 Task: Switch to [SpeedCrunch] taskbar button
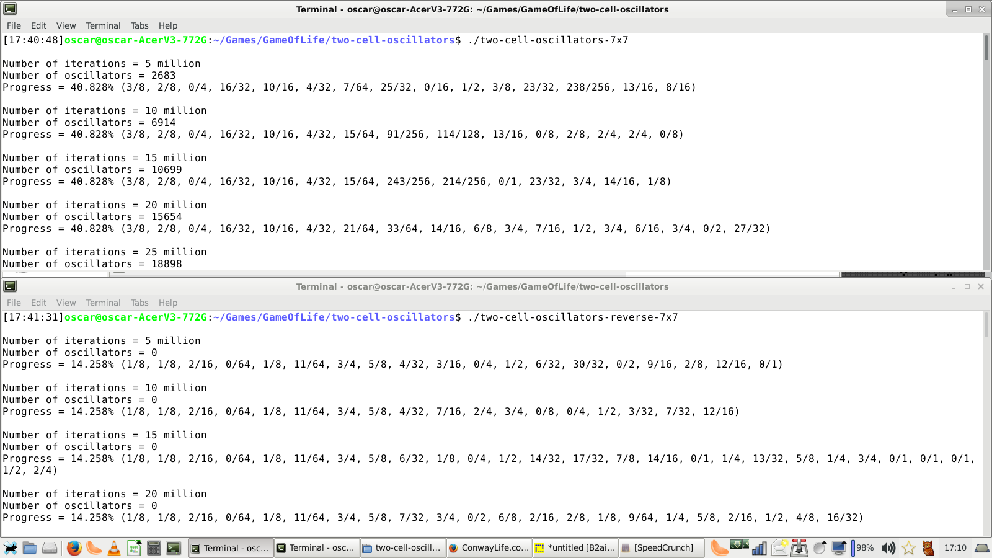662,548
